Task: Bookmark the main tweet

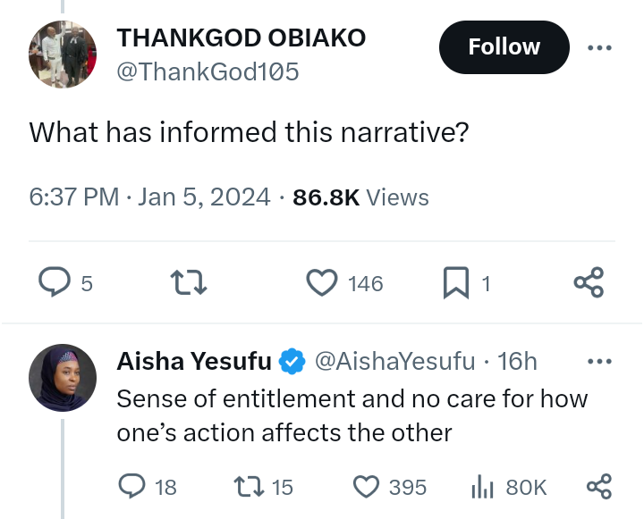Action: (454, 282)
